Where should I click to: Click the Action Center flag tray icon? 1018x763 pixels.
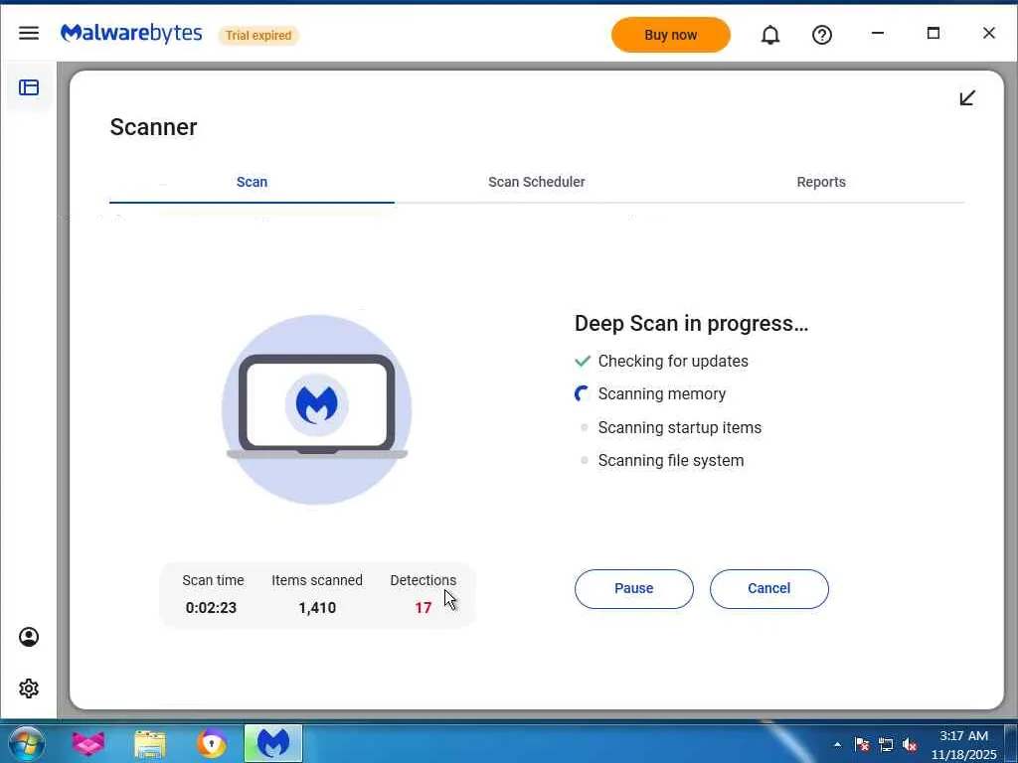[862, 744]
